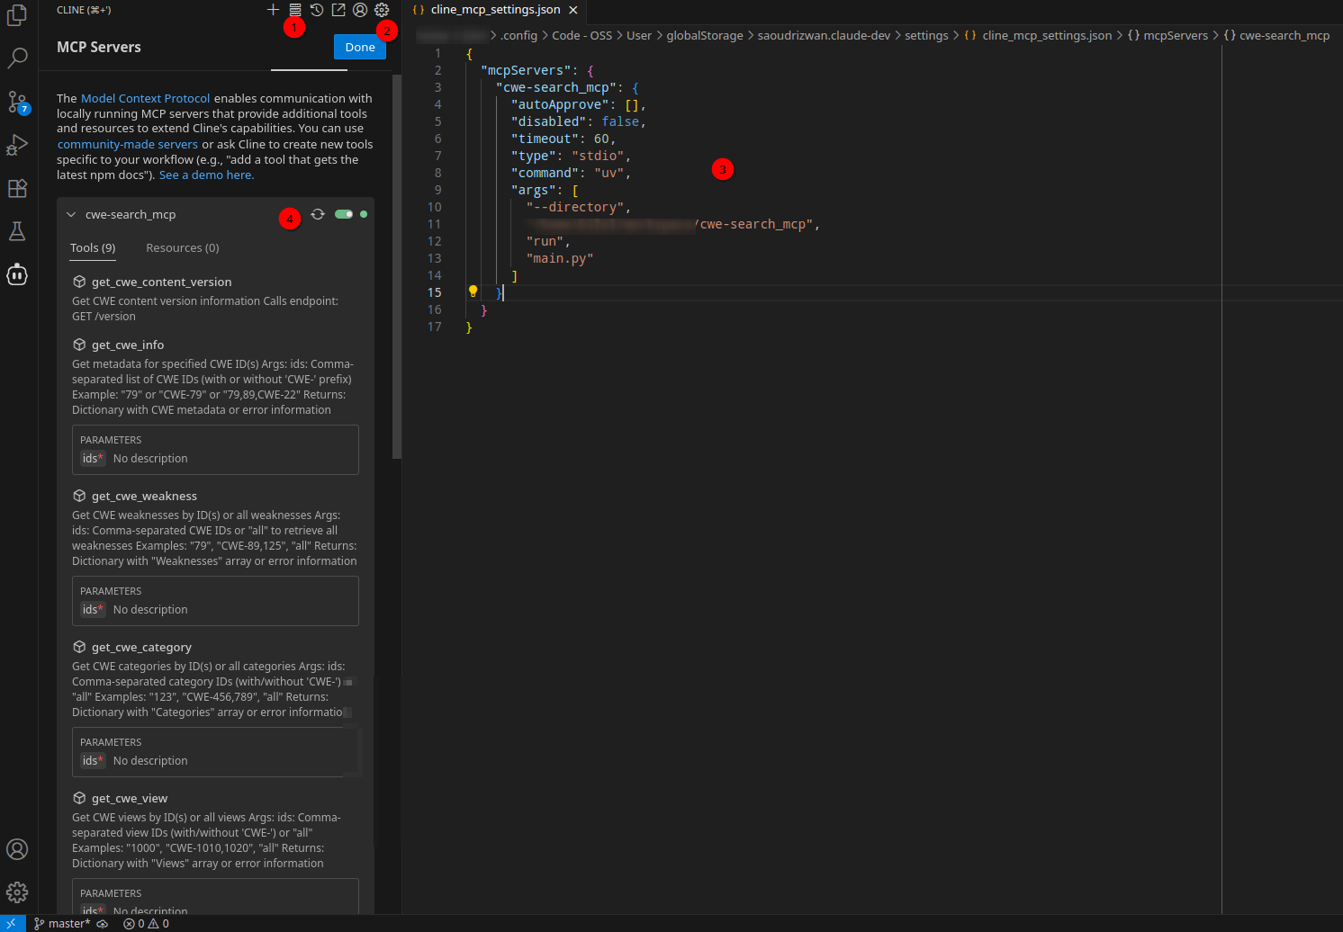This screenshot has height=932, width=1343.
Task: Collapse the cwe-search_mcp server section
Action: click(x=71, y=214)
